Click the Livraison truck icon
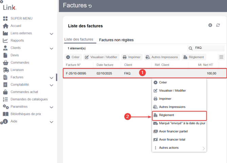This screenshot has width=227, height=163. point(6,70)
